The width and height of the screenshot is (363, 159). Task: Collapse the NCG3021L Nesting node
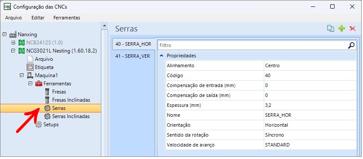[13, 51]
